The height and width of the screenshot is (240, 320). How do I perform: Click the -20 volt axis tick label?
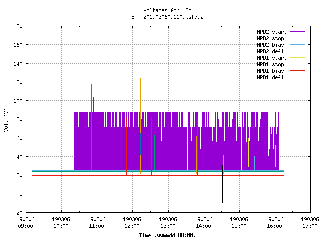click(x=18, y=213)
